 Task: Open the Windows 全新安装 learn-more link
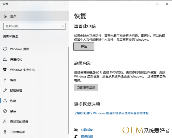click(x=111, y=113)
